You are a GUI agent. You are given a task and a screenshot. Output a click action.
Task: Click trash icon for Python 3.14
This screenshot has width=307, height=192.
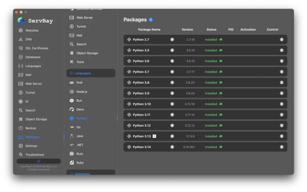(282, 147)
